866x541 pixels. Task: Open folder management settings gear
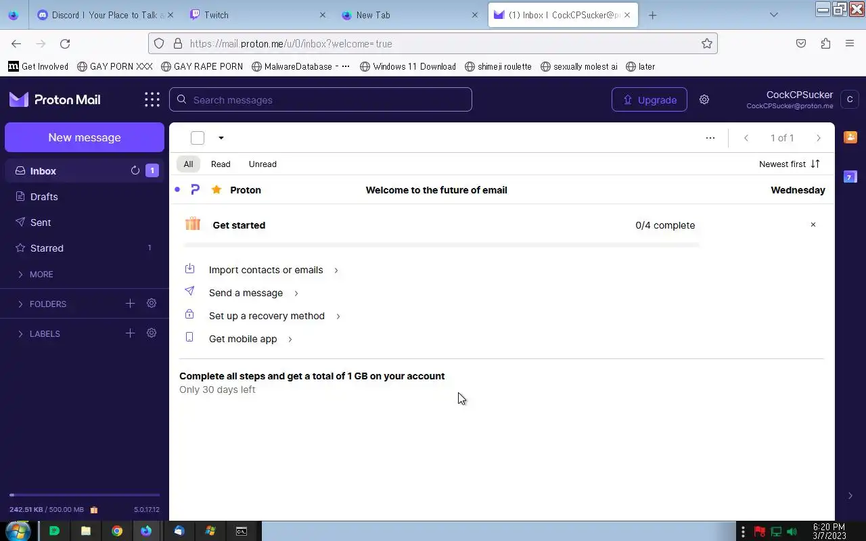click(x=152, y=304)
